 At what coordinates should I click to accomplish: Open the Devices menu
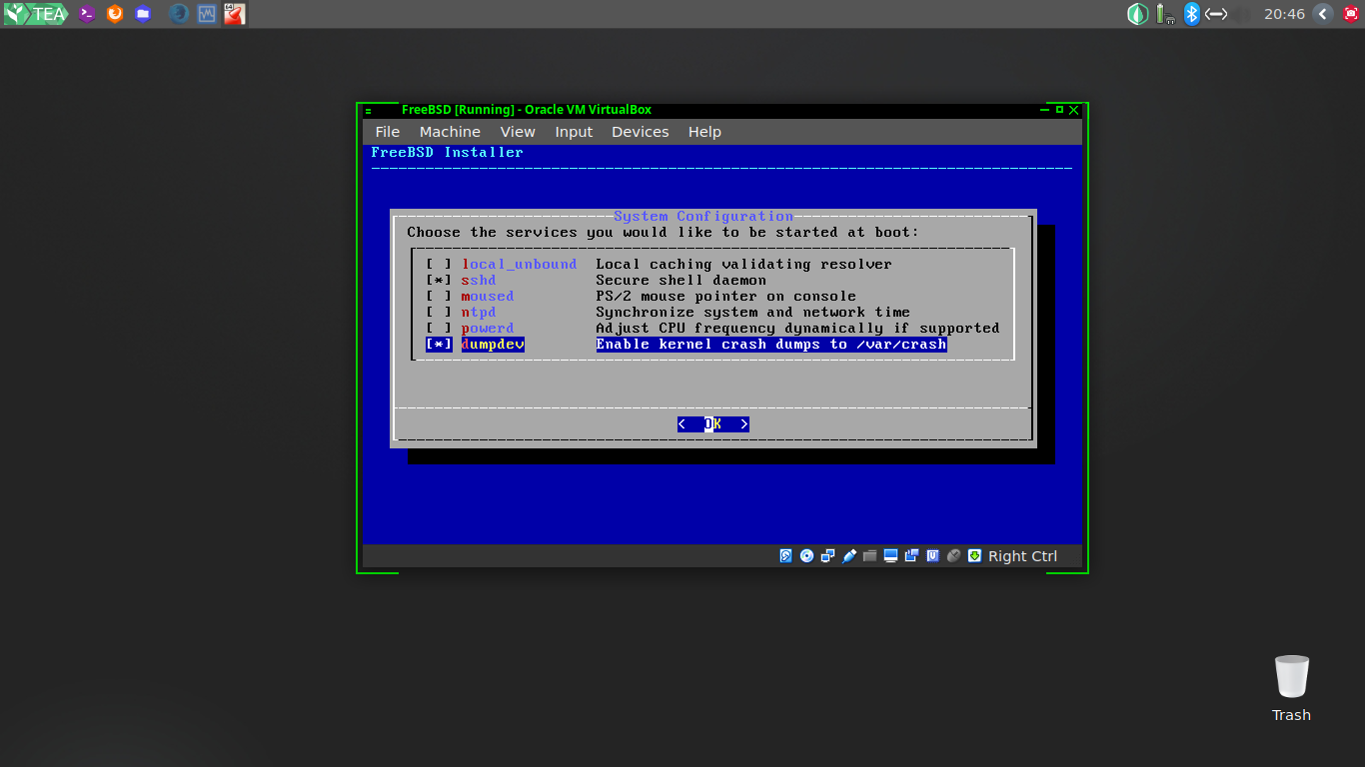(640, 132)
